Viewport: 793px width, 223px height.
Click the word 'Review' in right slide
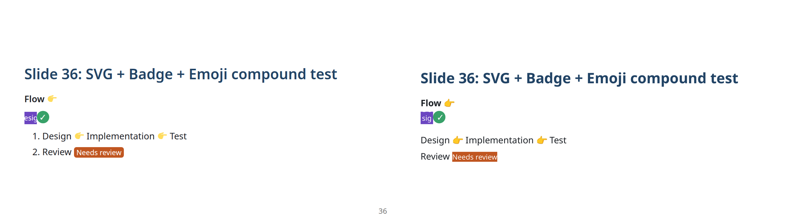pyautogui.click(x=435, y=157)
